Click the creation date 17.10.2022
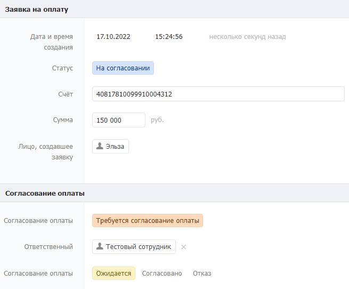The width and height of the screenshot is (349, 289). [x=113, y=37]
